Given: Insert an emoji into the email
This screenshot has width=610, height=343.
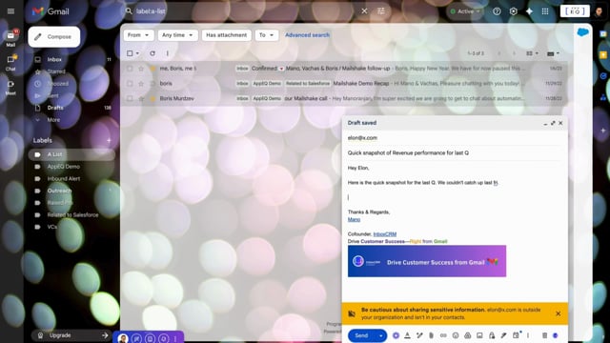Looking at the screenshot, I should point(456,335).
